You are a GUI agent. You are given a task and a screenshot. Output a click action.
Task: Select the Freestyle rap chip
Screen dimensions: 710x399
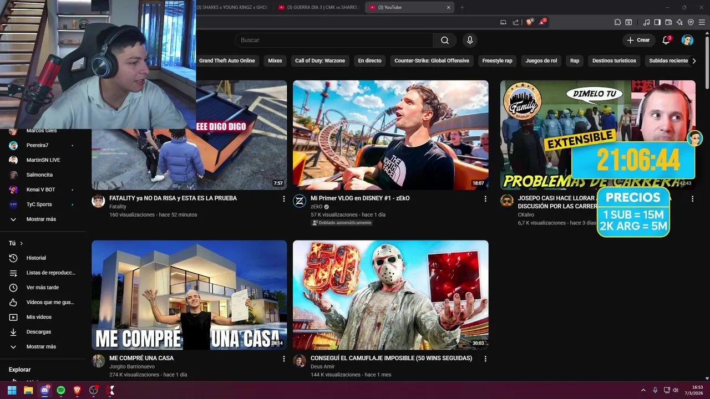click(x=497, y=60)
